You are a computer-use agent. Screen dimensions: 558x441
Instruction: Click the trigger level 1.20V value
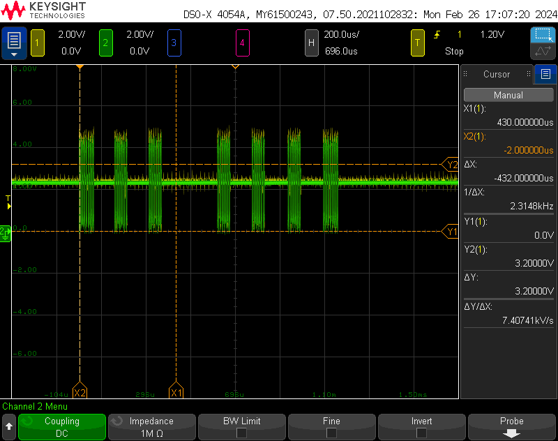pyautogui.click(x=492, y=34)
